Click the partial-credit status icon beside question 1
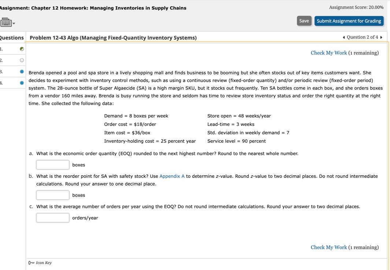The height and width of the screenshot is (270, 390). click(21, 48)
